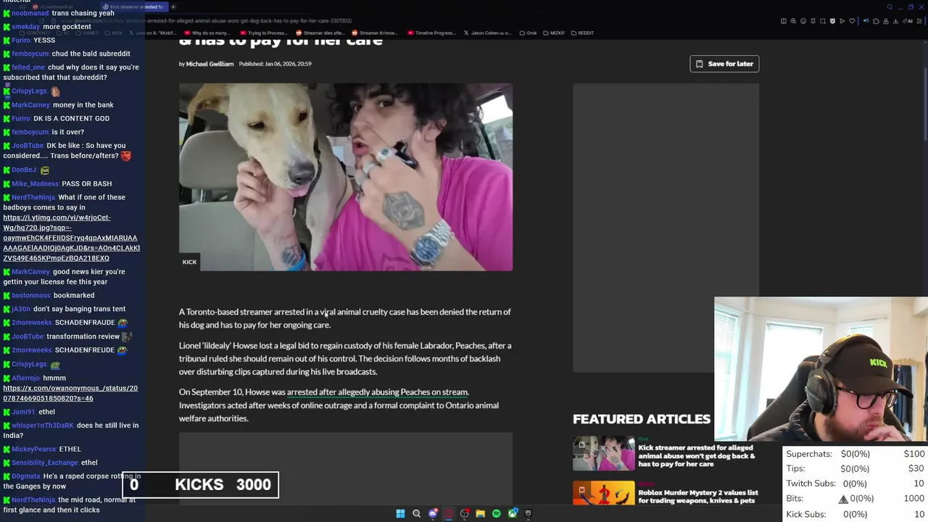Click the Kick streamer featured article thumbnail
Image resolution: width=928 pixels, height=522 pixels.
coord(604,453)
